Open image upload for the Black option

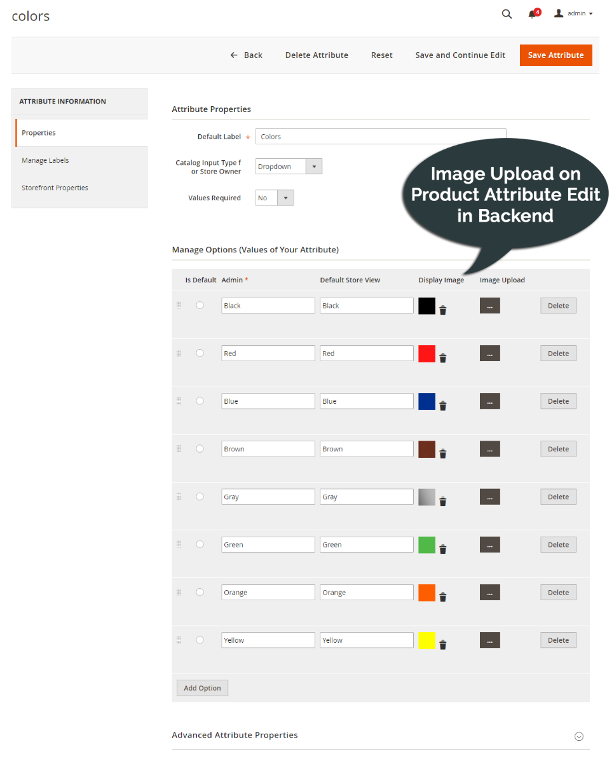[x=489, y=305]
